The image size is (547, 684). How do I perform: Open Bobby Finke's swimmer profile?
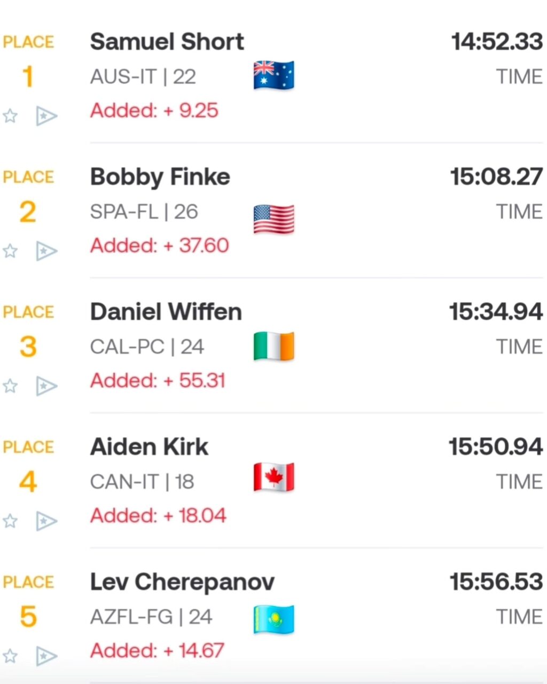tap(160, 177)
